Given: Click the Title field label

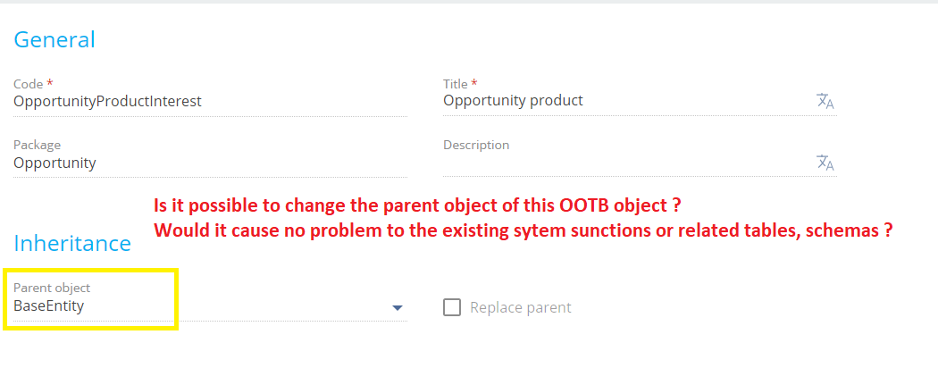Looking at the screenshot, I should [x=457, y=84].
